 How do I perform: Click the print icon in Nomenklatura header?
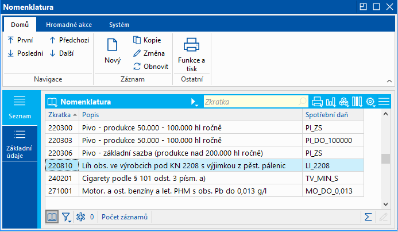[x=317, y=102]
